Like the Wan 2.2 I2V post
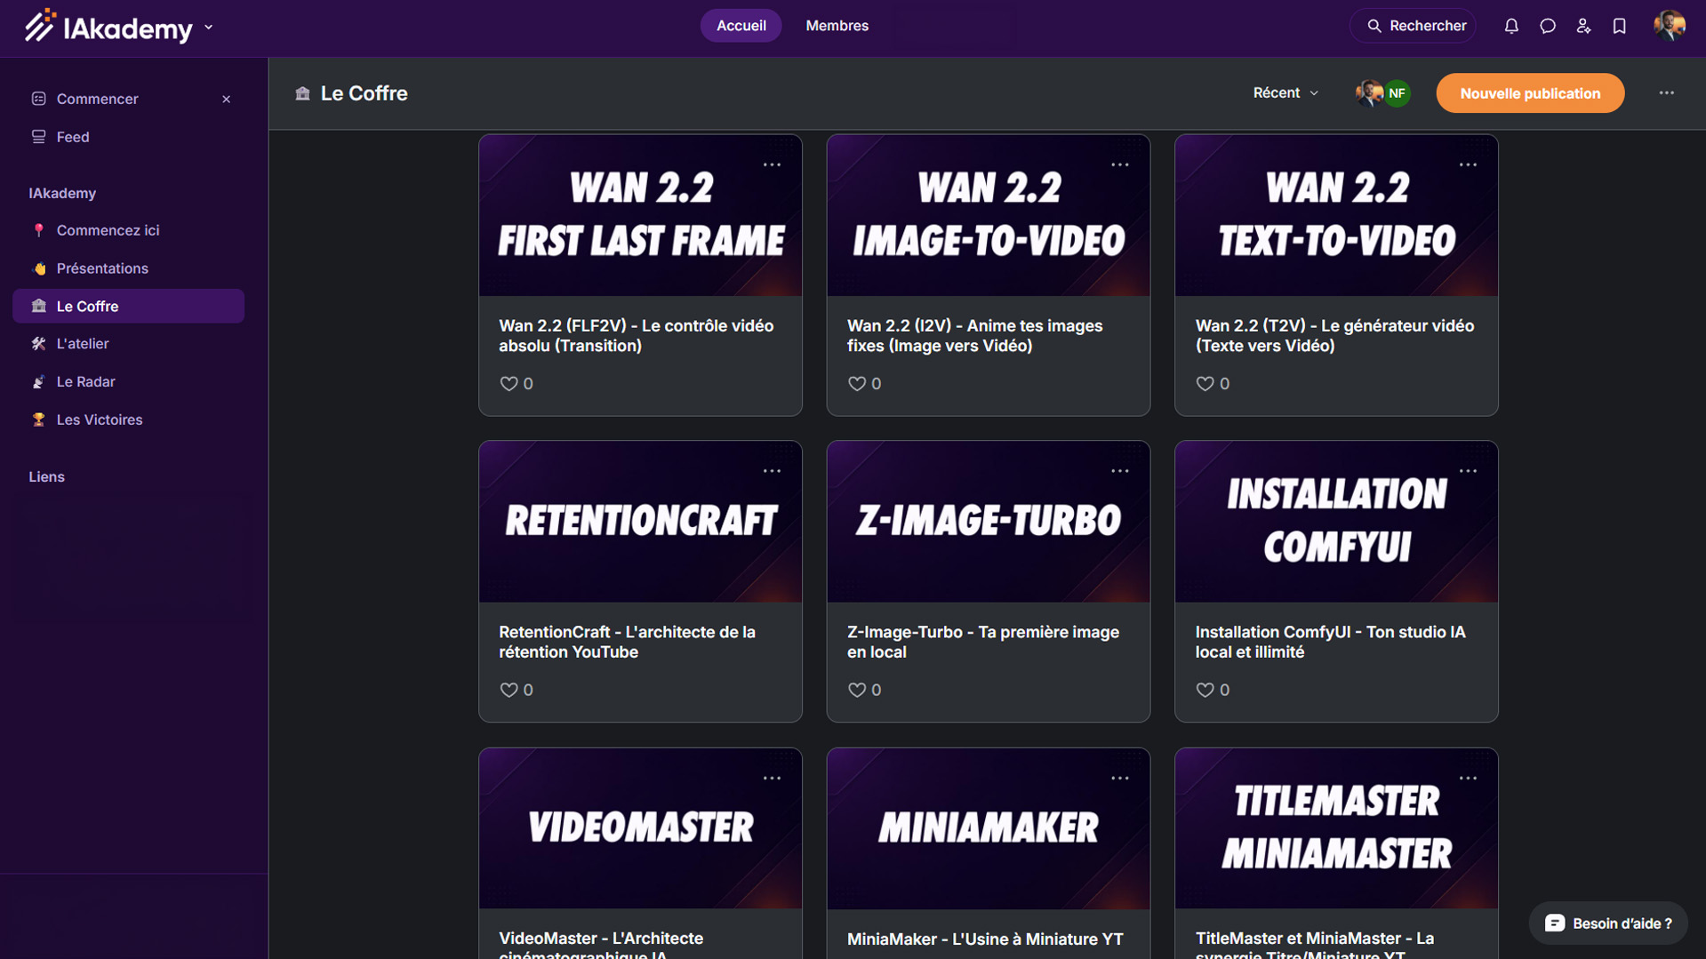 [857, 384]
